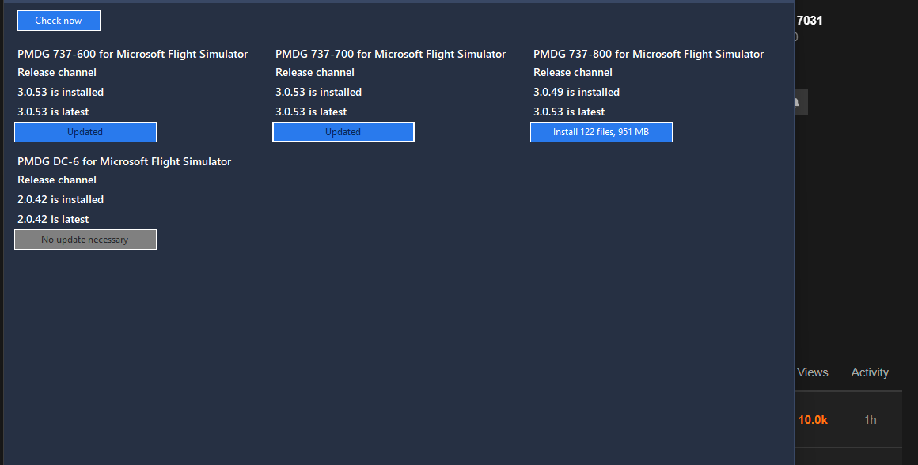Click the '2.0.42 is latest' text
918x465 pixels.
(x=53, y=219)
